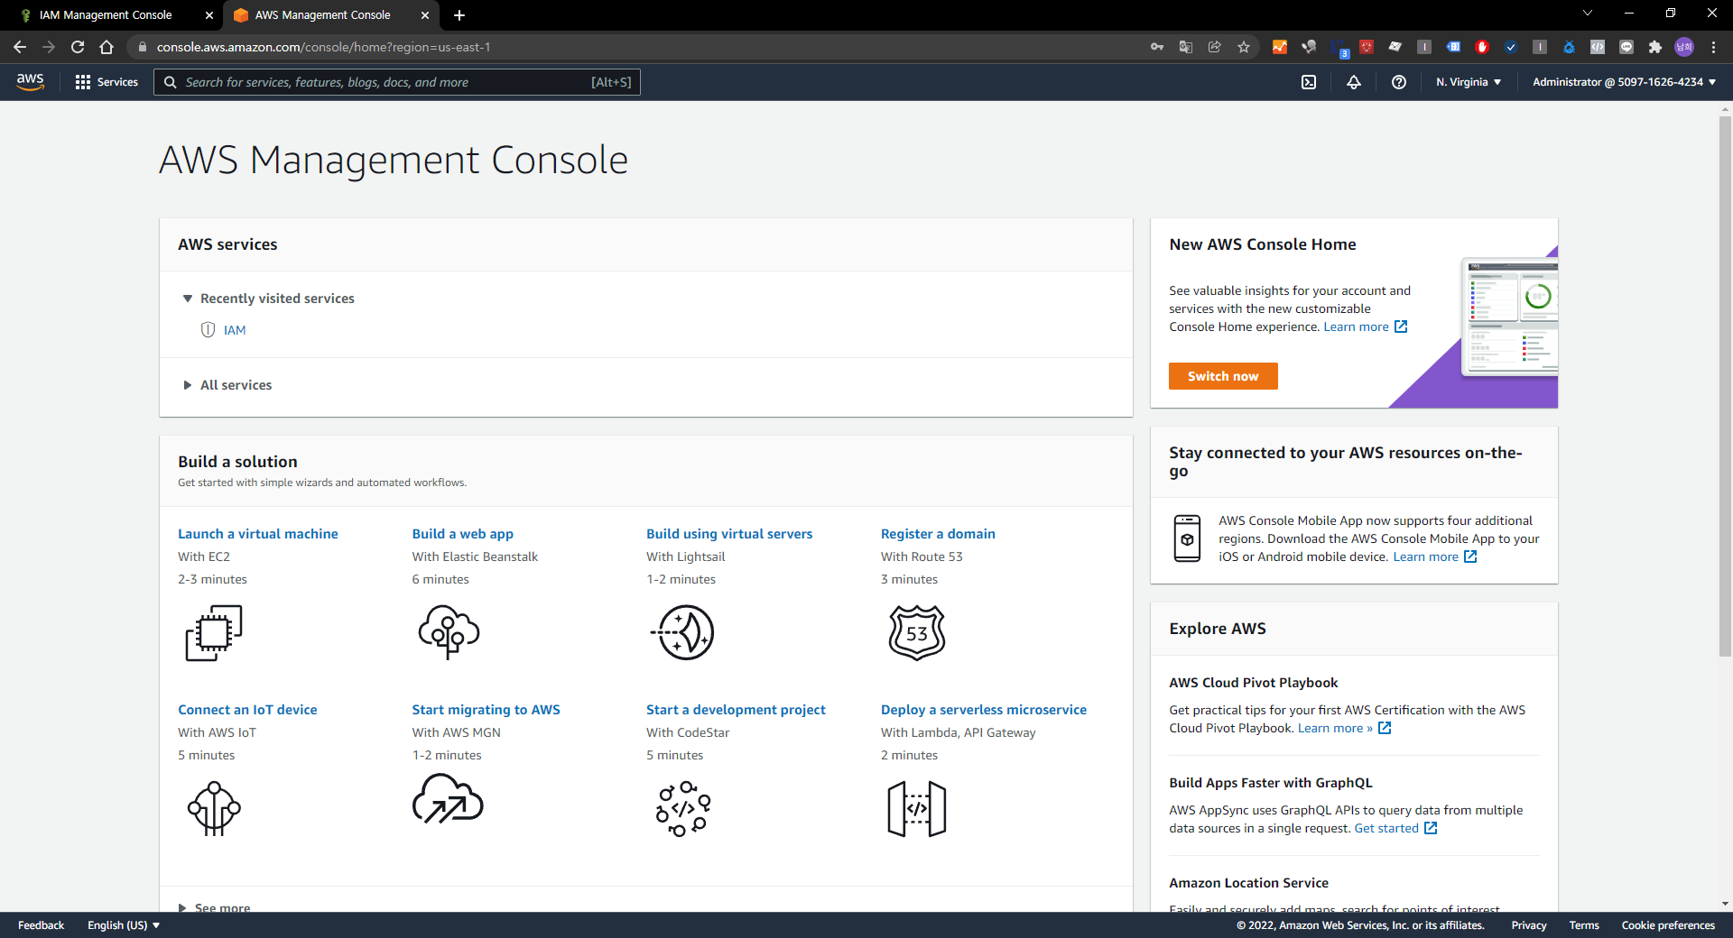Click the CodeStar development project icon

(683, 809)
